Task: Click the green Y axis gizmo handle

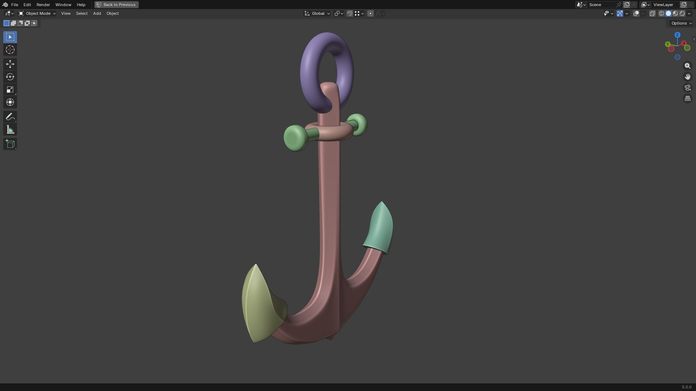Action: (667, 44)
